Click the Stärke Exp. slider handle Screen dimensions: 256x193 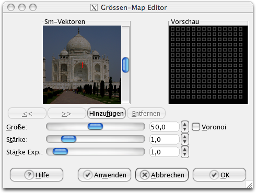(x=60, y=152)
